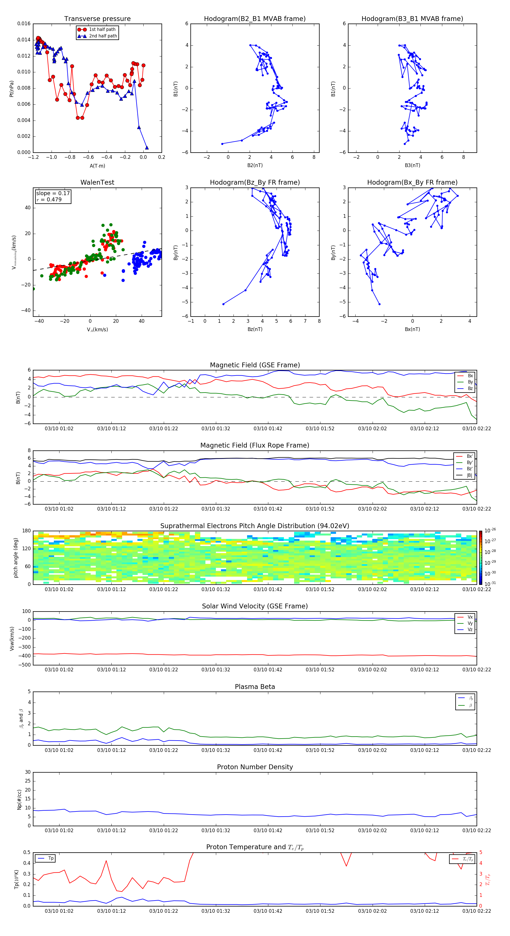This screenshot has height=936, width=510.
Task: Click the "Hodogram(Bz_By FR frame)" title
Action: point(255,182)
